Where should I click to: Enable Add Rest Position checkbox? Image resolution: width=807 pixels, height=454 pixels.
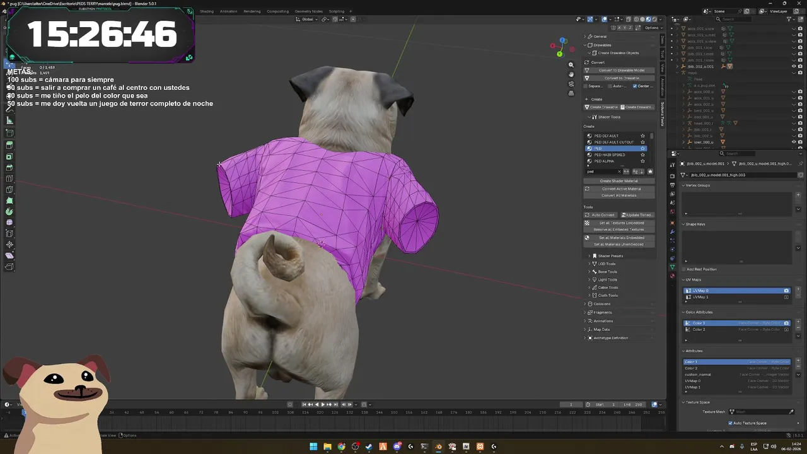click(683, 269)
